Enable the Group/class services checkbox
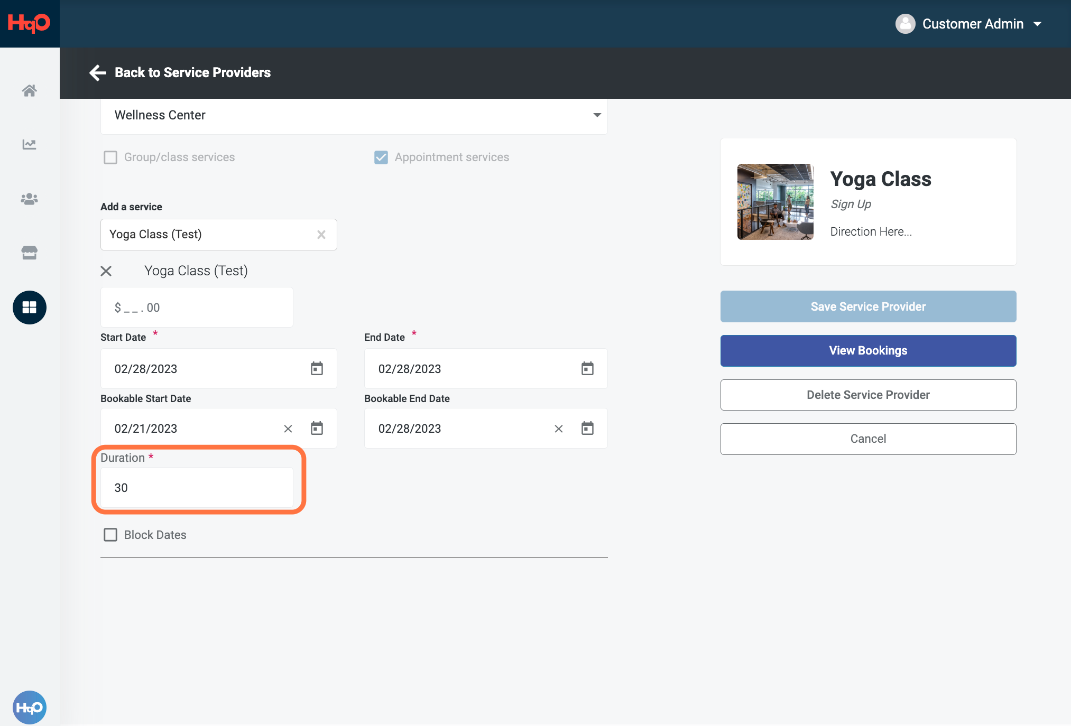Screen dimensions: 1071x726 [110, 157]
